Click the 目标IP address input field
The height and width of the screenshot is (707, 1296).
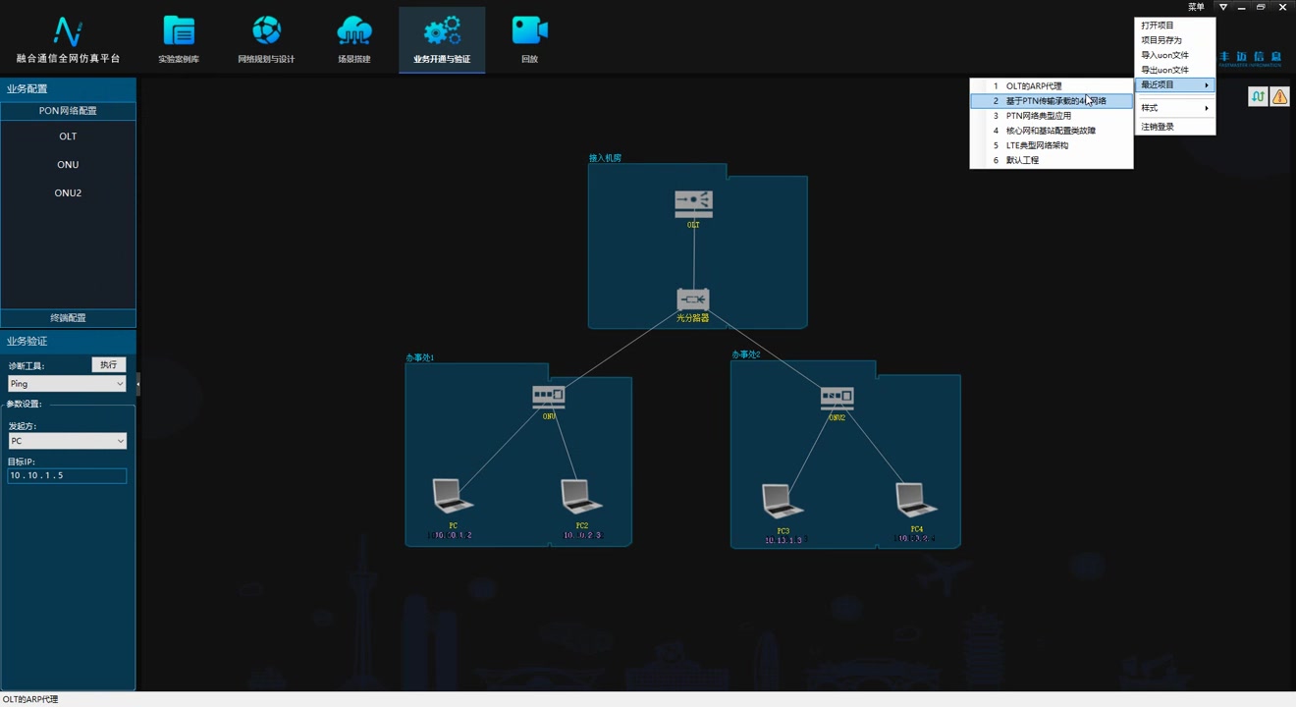(67, 476)
